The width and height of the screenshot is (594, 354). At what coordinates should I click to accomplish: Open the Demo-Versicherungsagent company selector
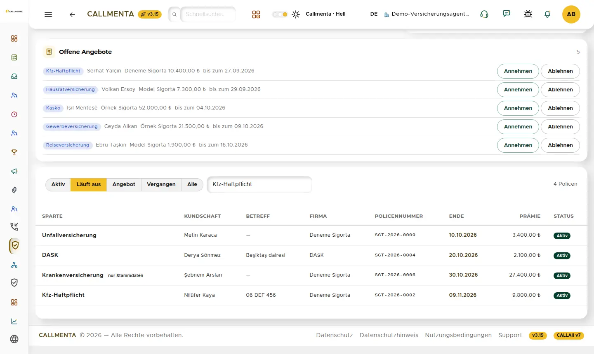[427, 14]
